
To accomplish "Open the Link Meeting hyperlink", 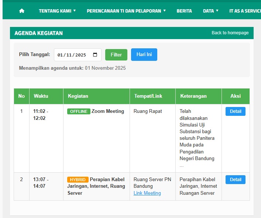I will coord(147,193).
